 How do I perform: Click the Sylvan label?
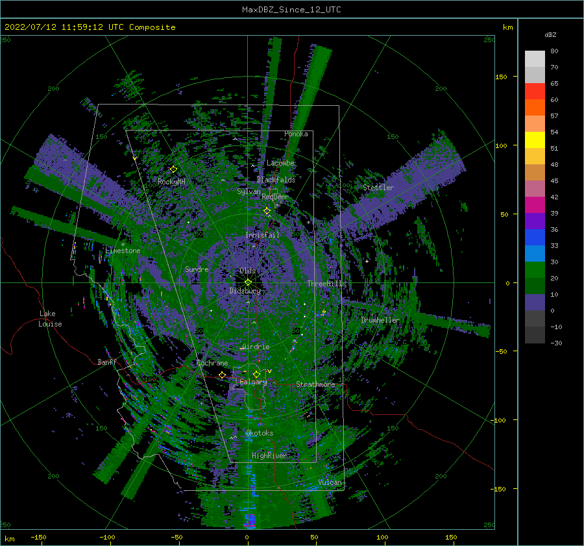click(x=249, y=192)
